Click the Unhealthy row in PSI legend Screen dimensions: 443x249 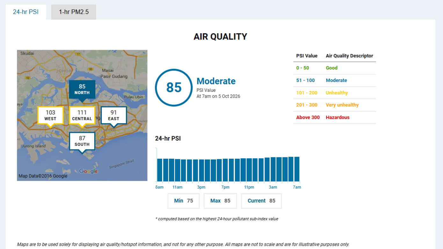point(334,93)
